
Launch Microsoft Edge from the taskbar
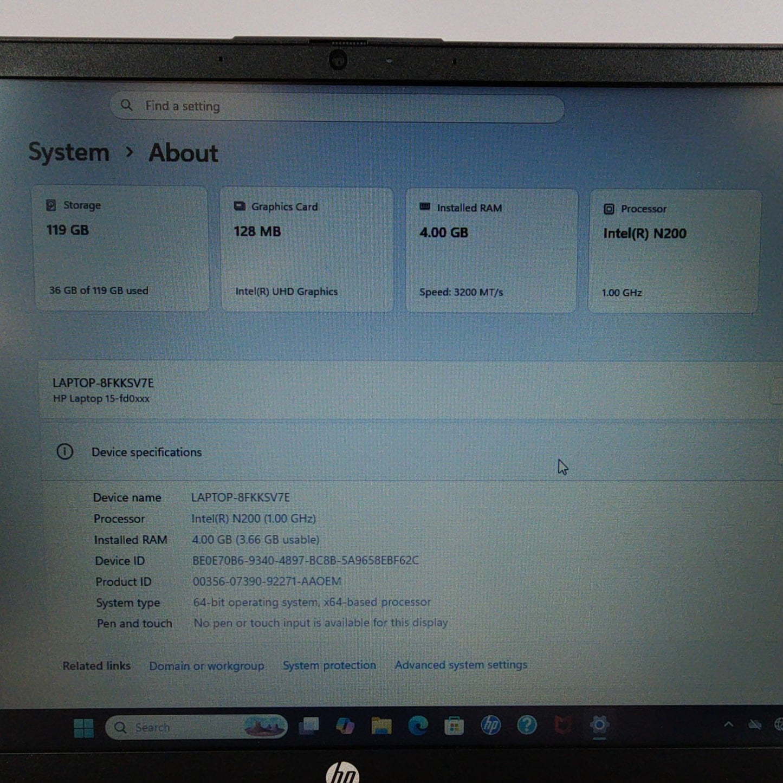(418, 725)
